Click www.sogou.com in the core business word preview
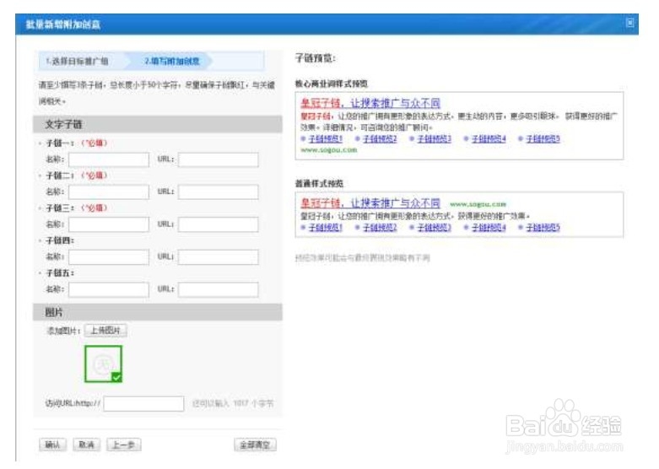The width and height of the screenshot is (659, 469). 329,150
